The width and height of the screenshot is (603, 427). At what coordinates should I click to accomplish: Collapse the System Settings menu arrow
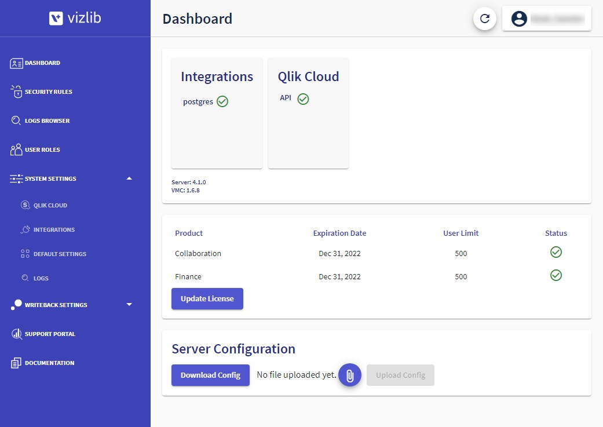[129, 178]
